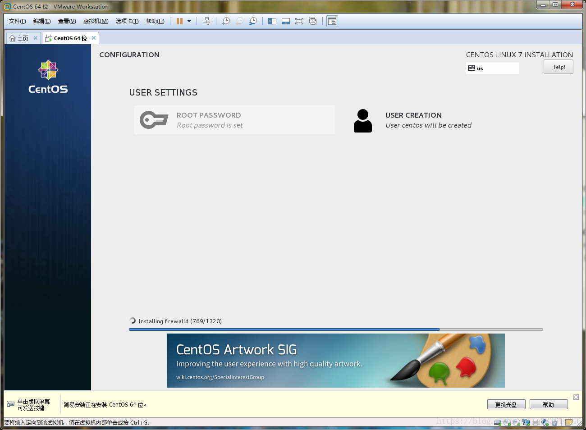This screenshot has height=430, width=586.
Task: Click the status bar Ctrl+G hint text
Action: 77,423
